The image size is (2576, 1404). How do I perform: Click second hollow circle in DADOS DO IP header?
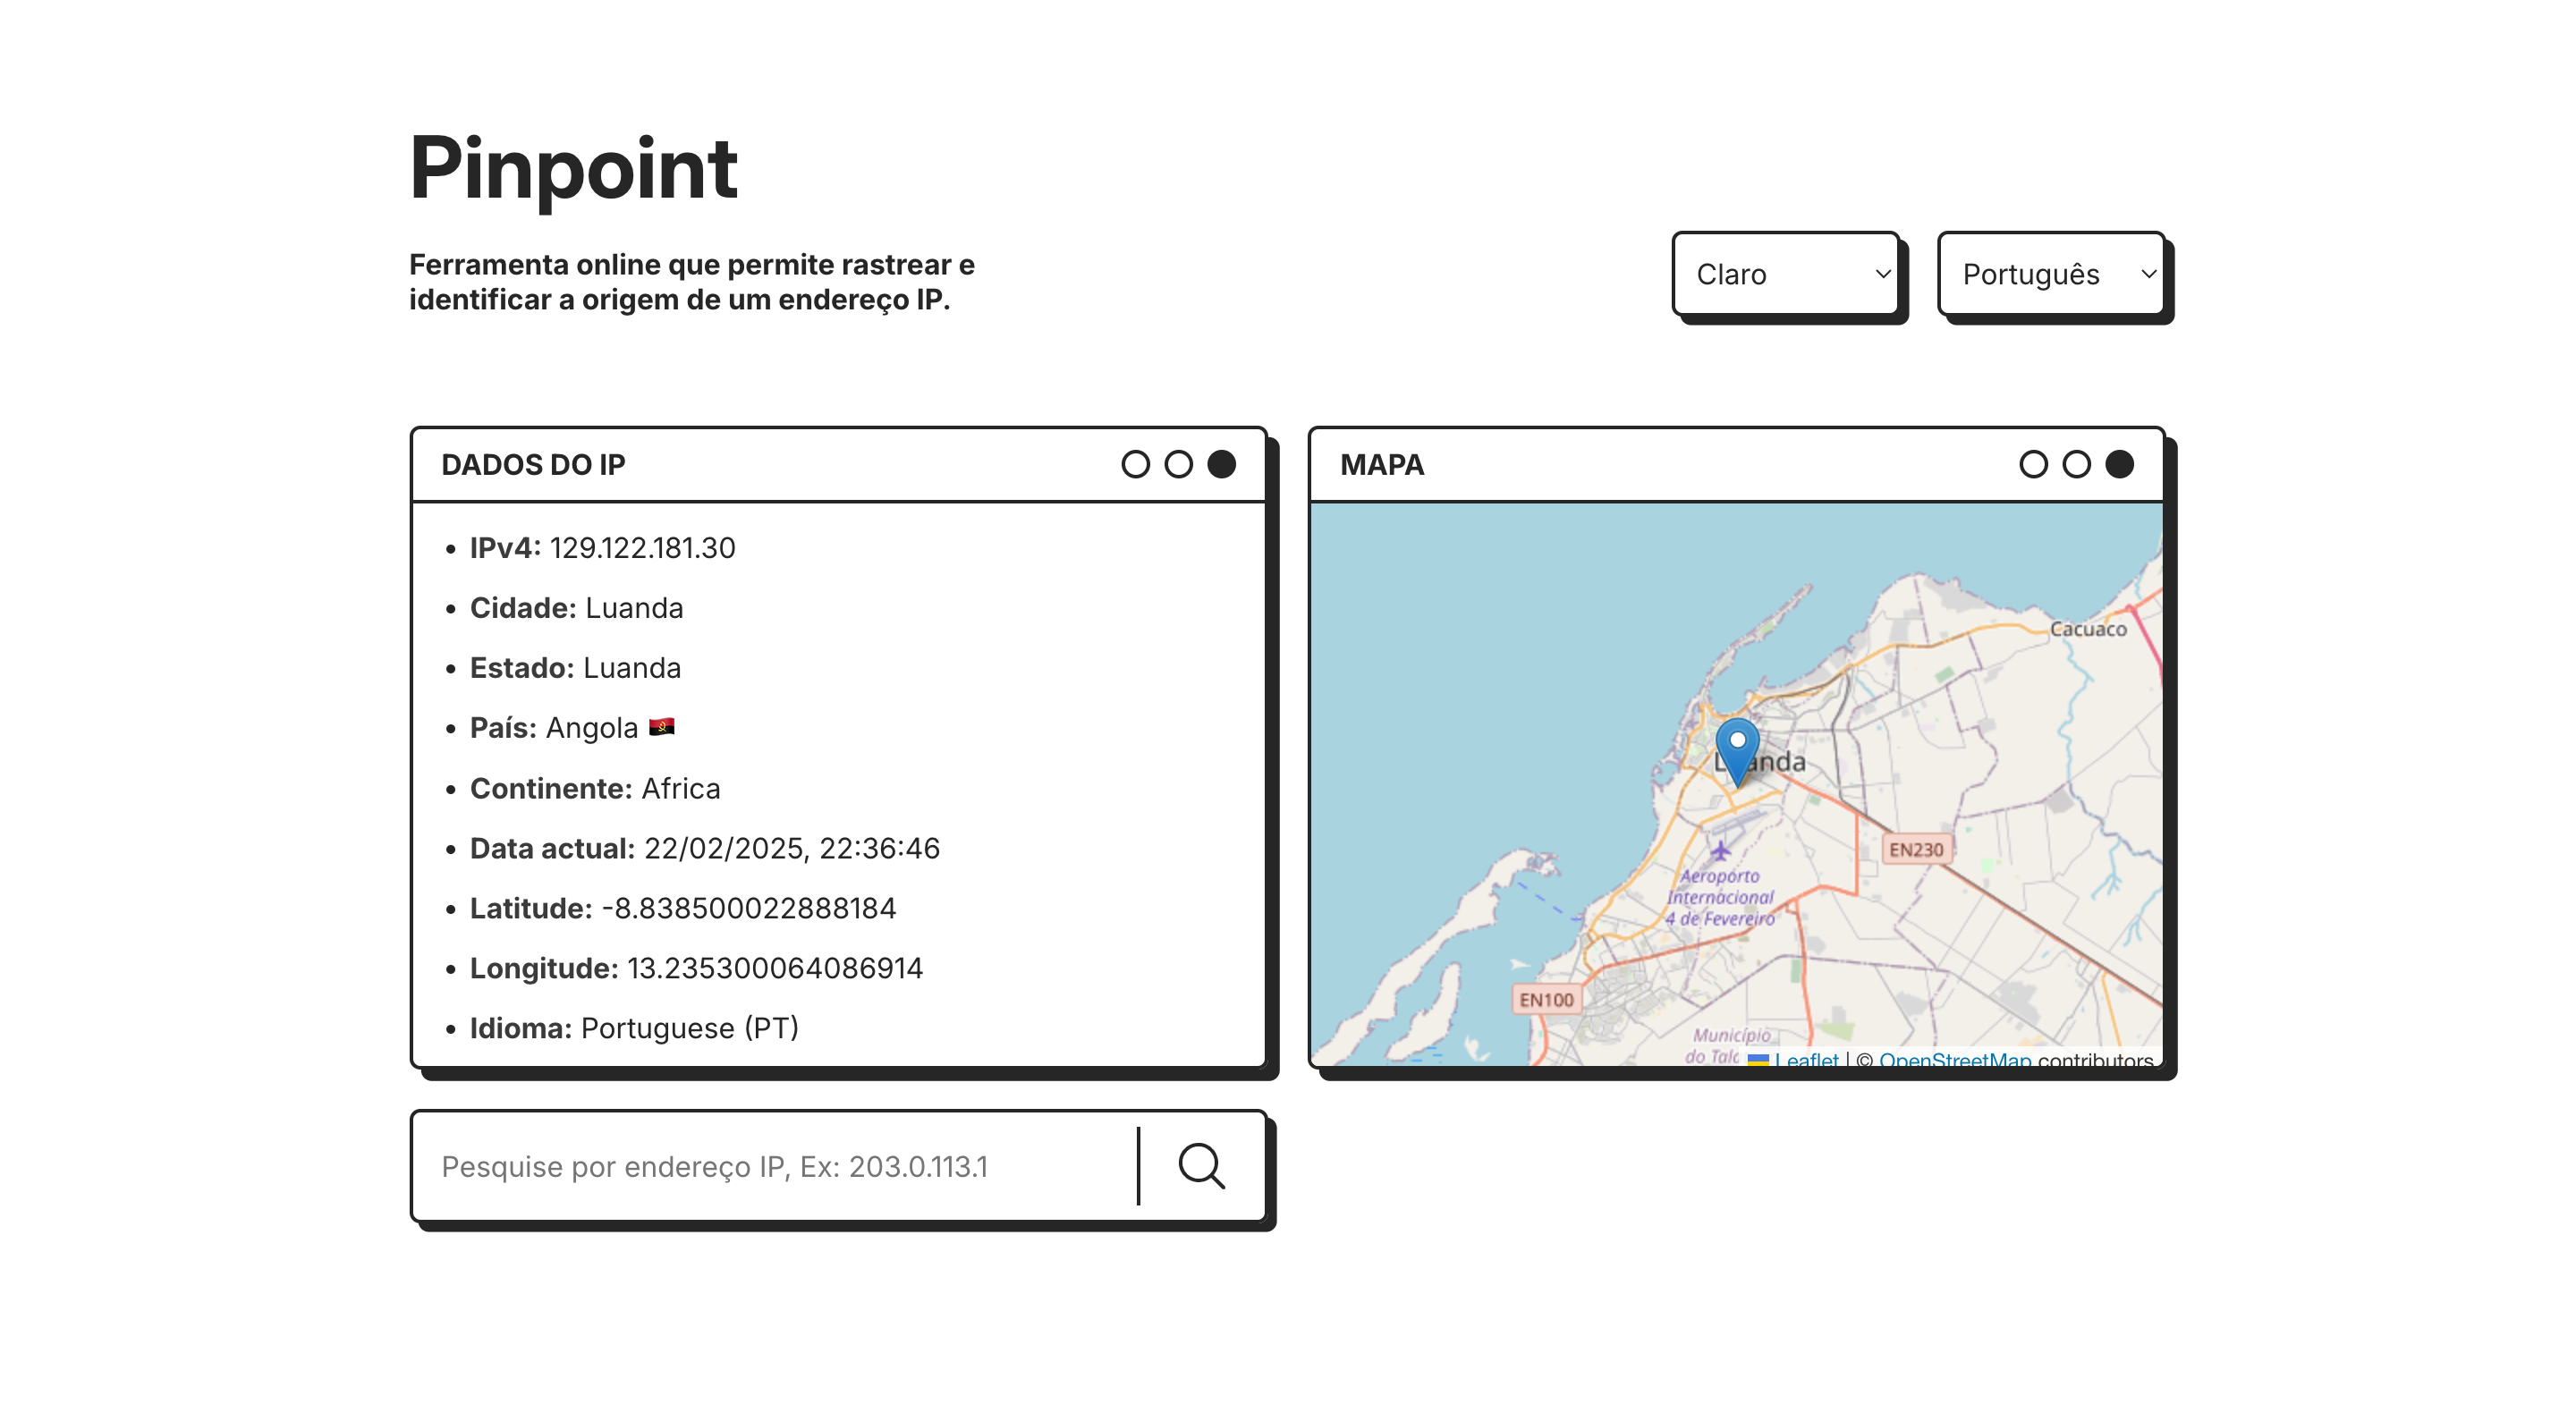click(1178, 464)
